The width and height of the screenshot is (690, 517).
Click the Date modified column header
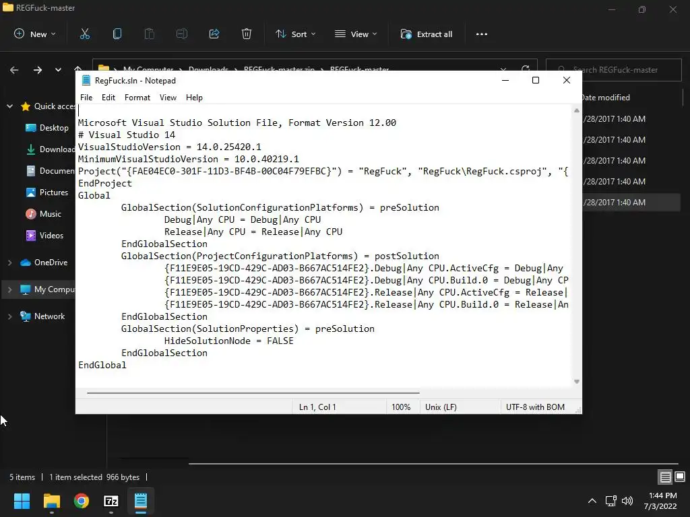coord(606,98)
